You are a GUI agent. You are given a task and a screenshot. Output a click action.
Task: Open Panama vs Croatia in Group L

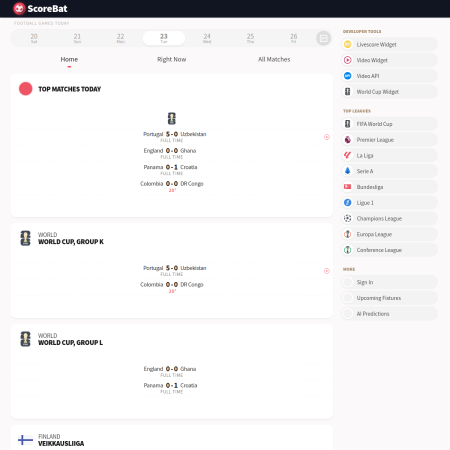[x=171, y=388]
